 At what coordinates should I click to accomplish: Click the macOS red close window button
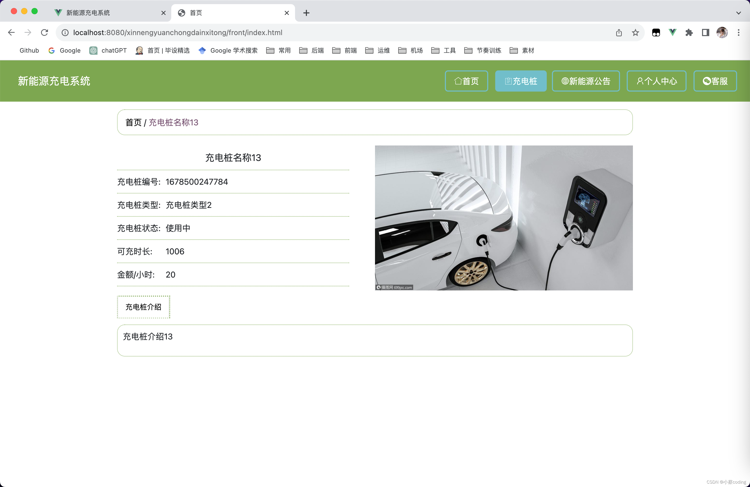click(14, 11)
